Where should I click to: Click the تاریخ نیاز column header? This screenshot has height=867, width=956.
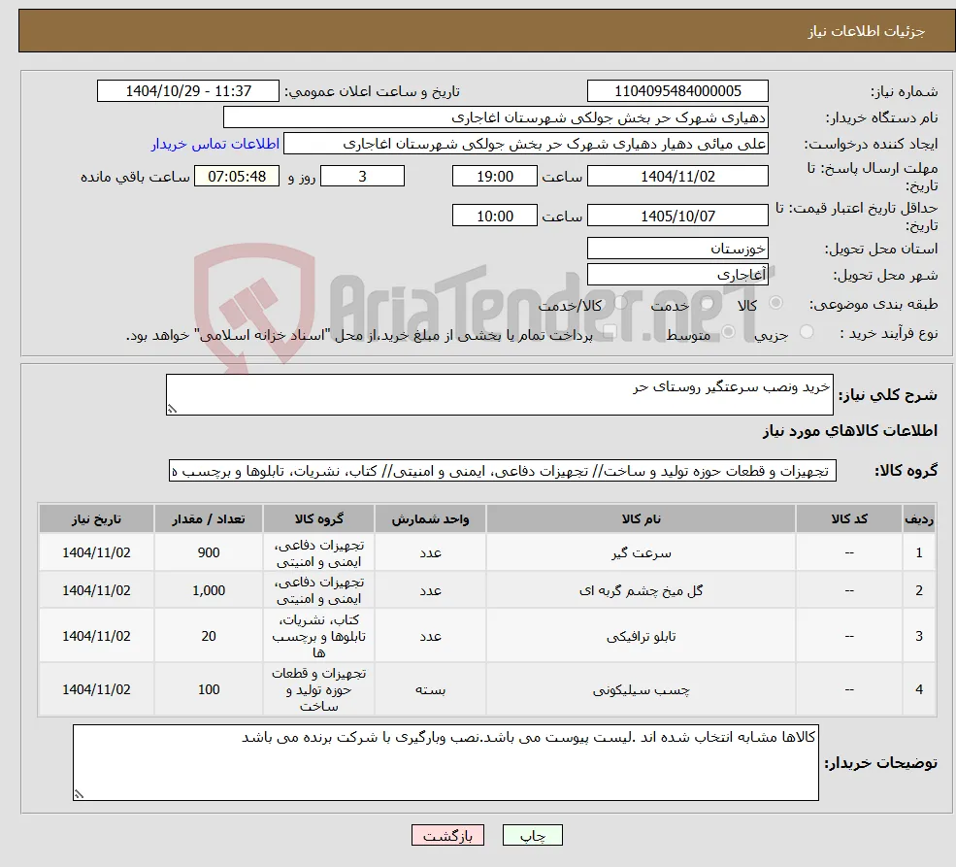click(x=96, y=518)
